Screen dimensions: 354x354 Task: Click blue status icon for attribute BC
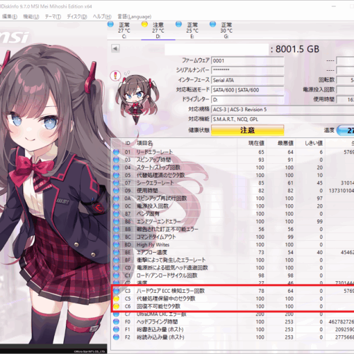tap(116, 237)
